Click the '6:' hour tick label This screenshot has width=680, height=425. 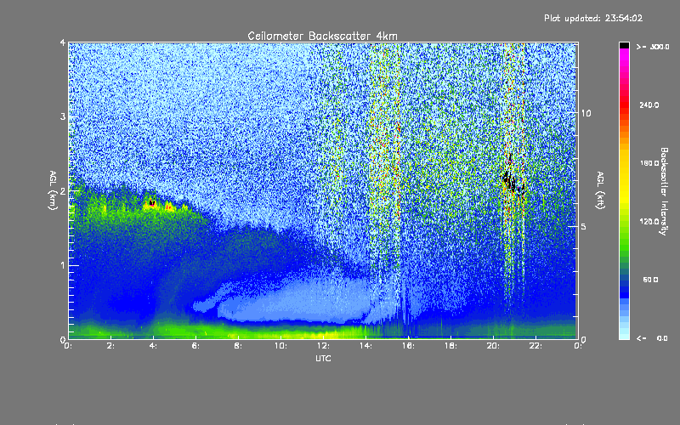pos(196,346)
